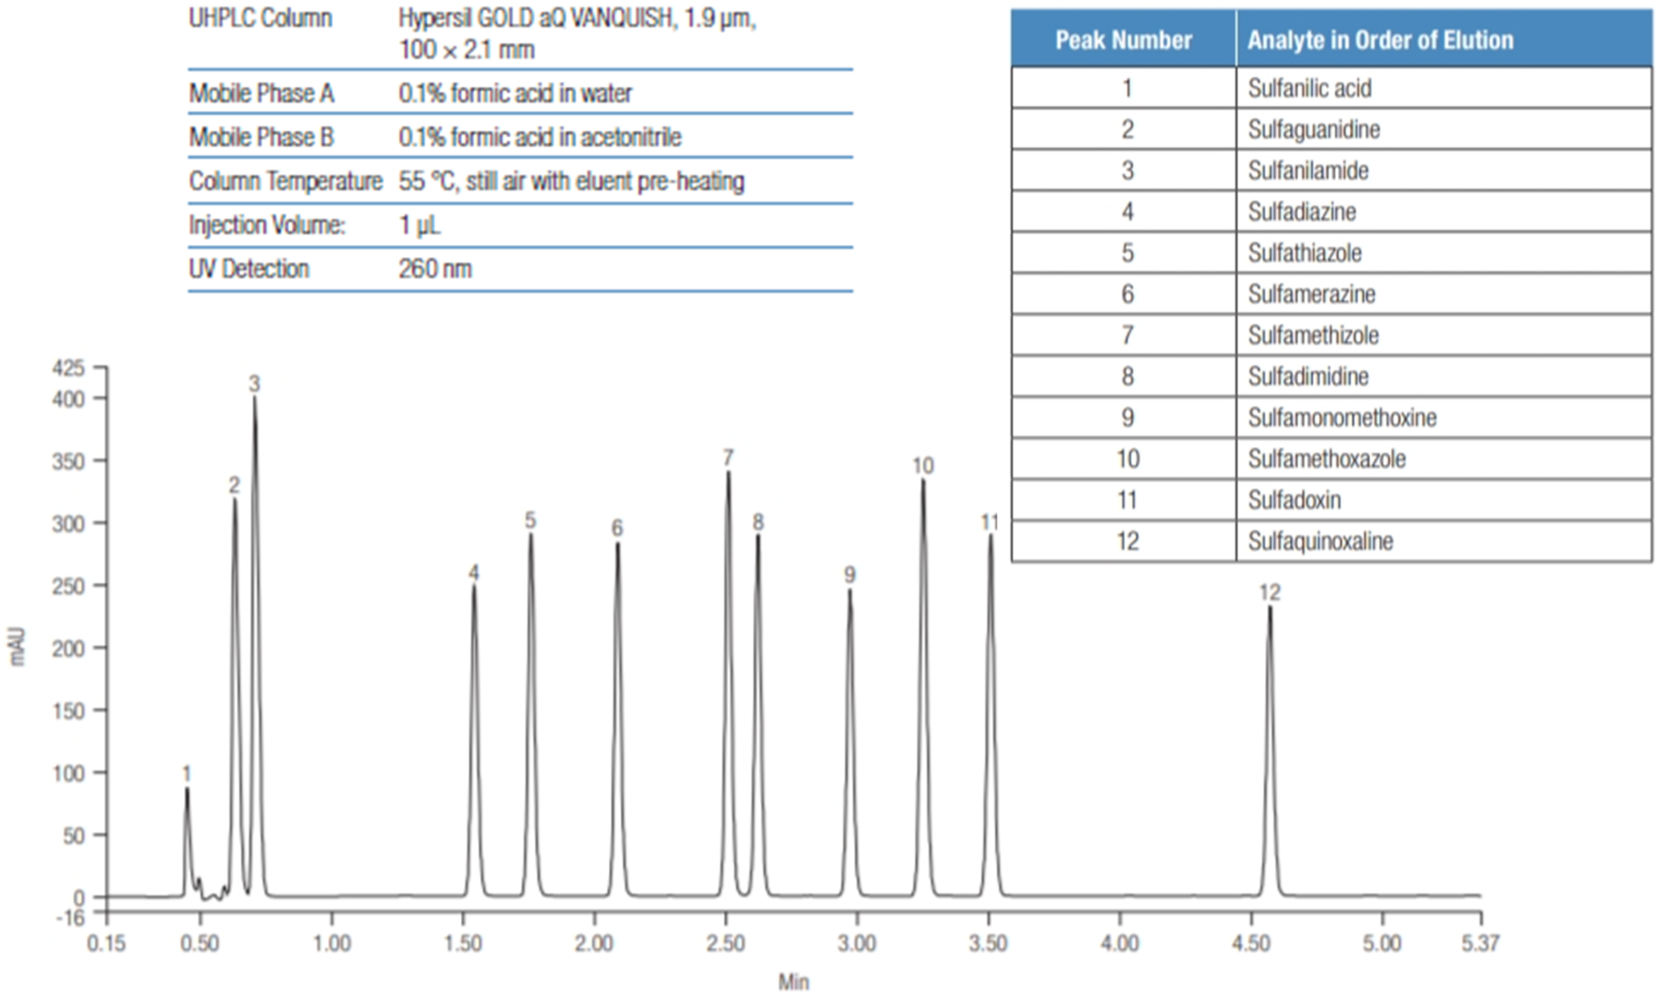The image size is (1673, 997).
Task: Click peak label 7 on chromatogram
Action: click(x=728, y=458)
